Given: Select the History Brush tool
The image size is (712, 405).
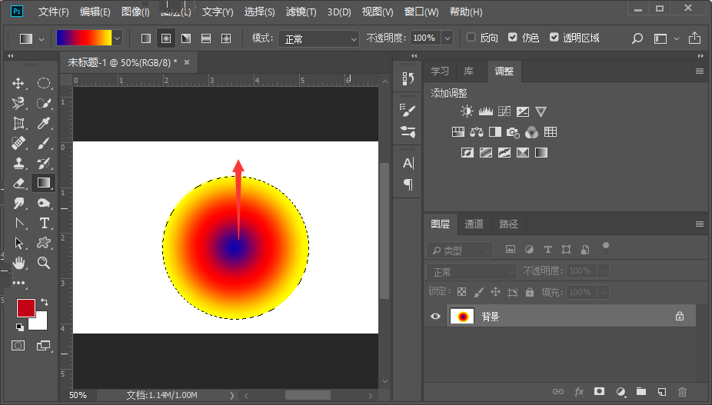Looking at the screenshot, I should click(44, 163).
